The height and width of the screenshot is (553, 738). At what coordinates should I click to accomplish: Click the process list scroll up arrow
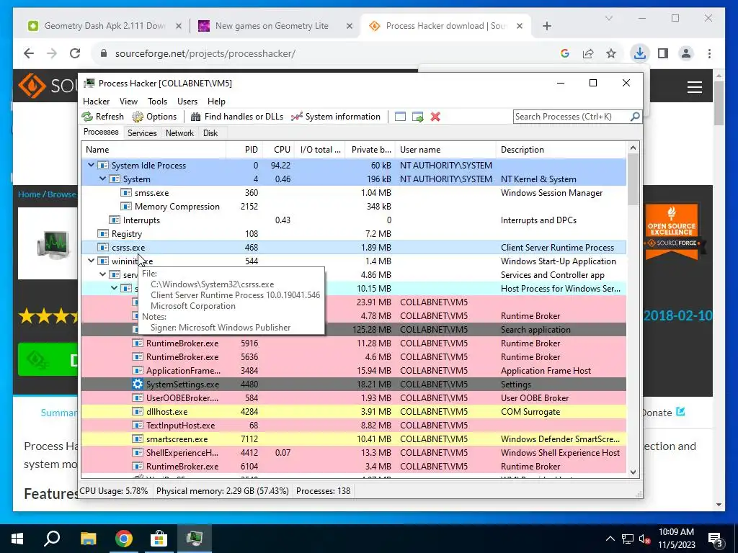(x=633, y=148)
